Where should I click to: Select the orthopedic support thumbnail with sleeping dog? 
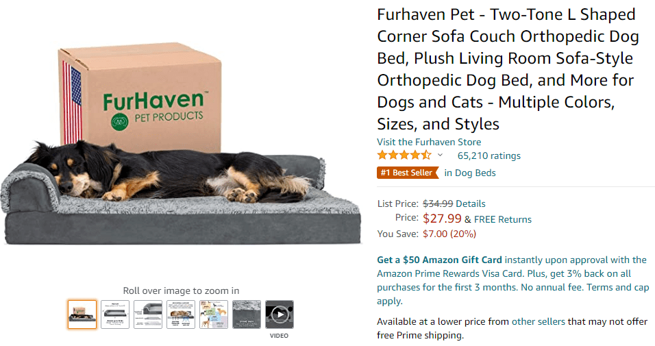pos(181,314)
